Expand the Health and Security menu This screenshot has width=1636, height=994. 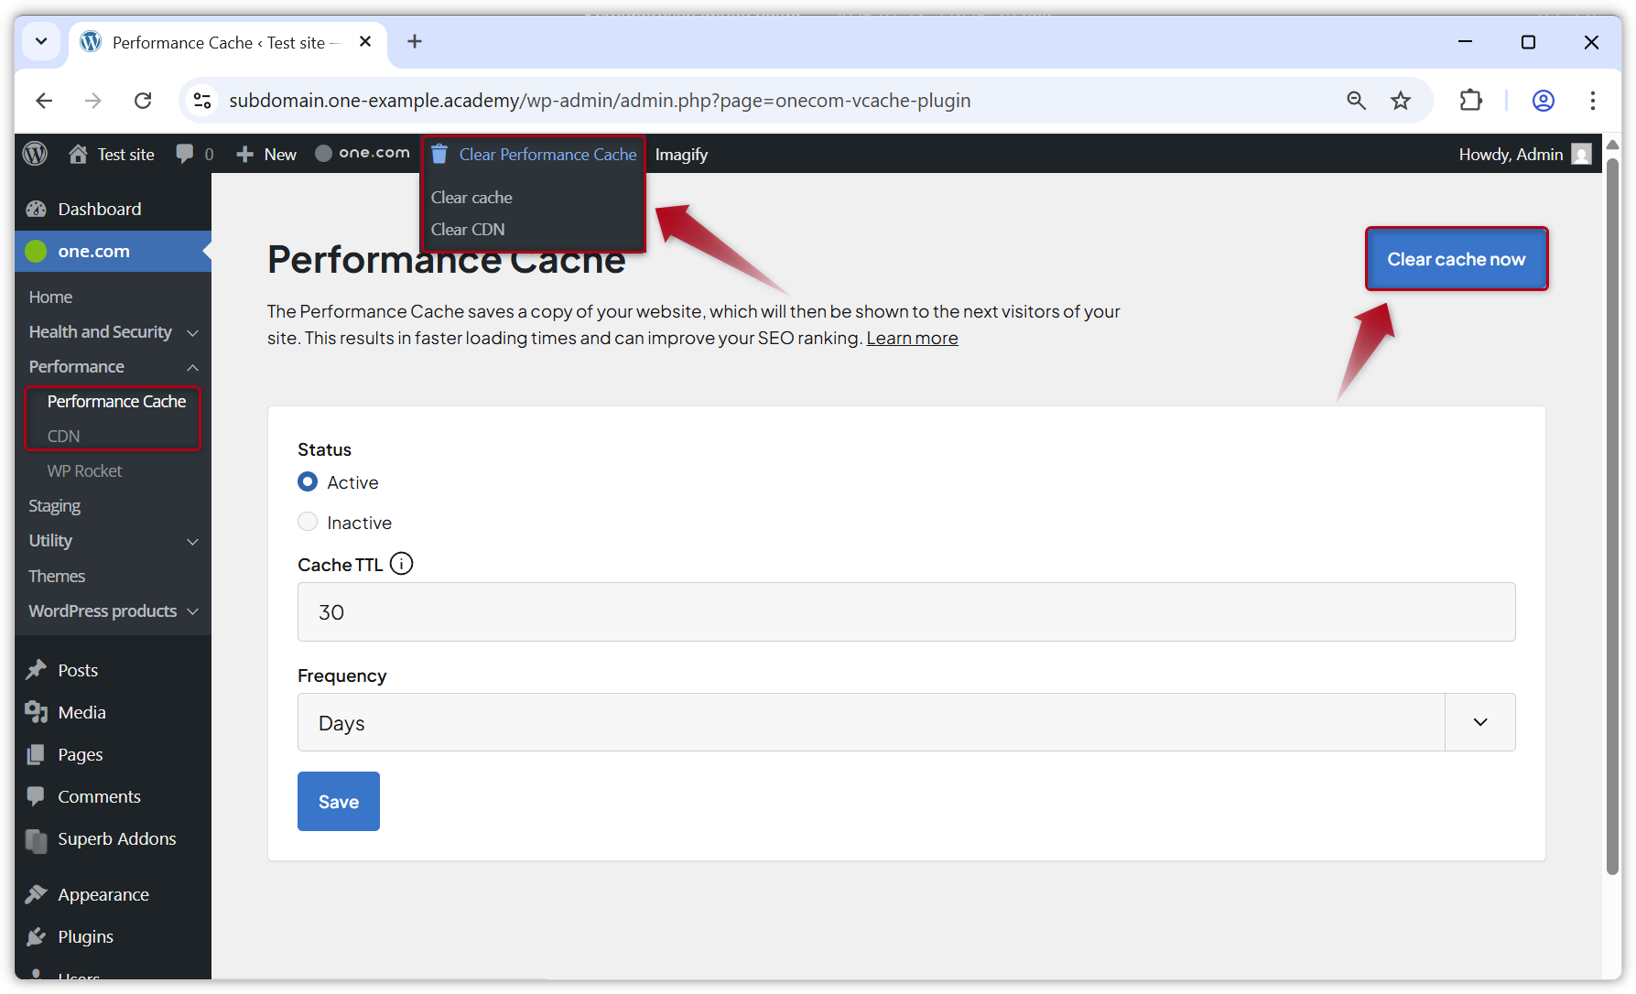100,331
